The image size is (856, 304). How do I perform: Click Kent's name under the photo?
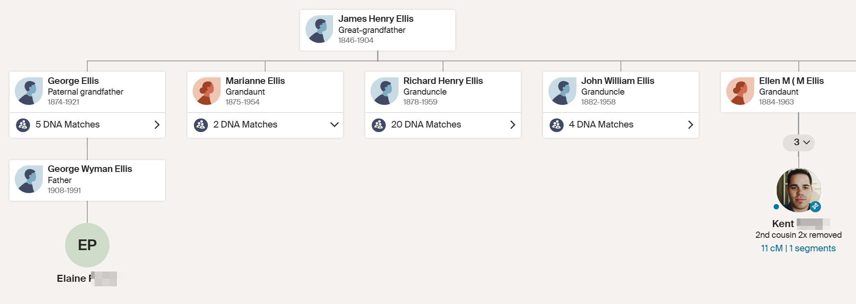pyautogui.click(x=783, y=224)
